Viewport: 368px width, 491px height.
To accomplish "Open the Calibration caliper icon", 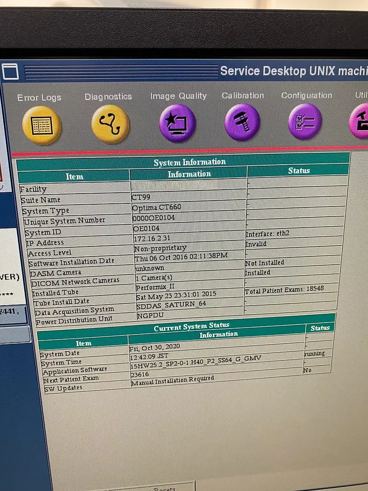I will pyautogui.click(x=242, y=122).
